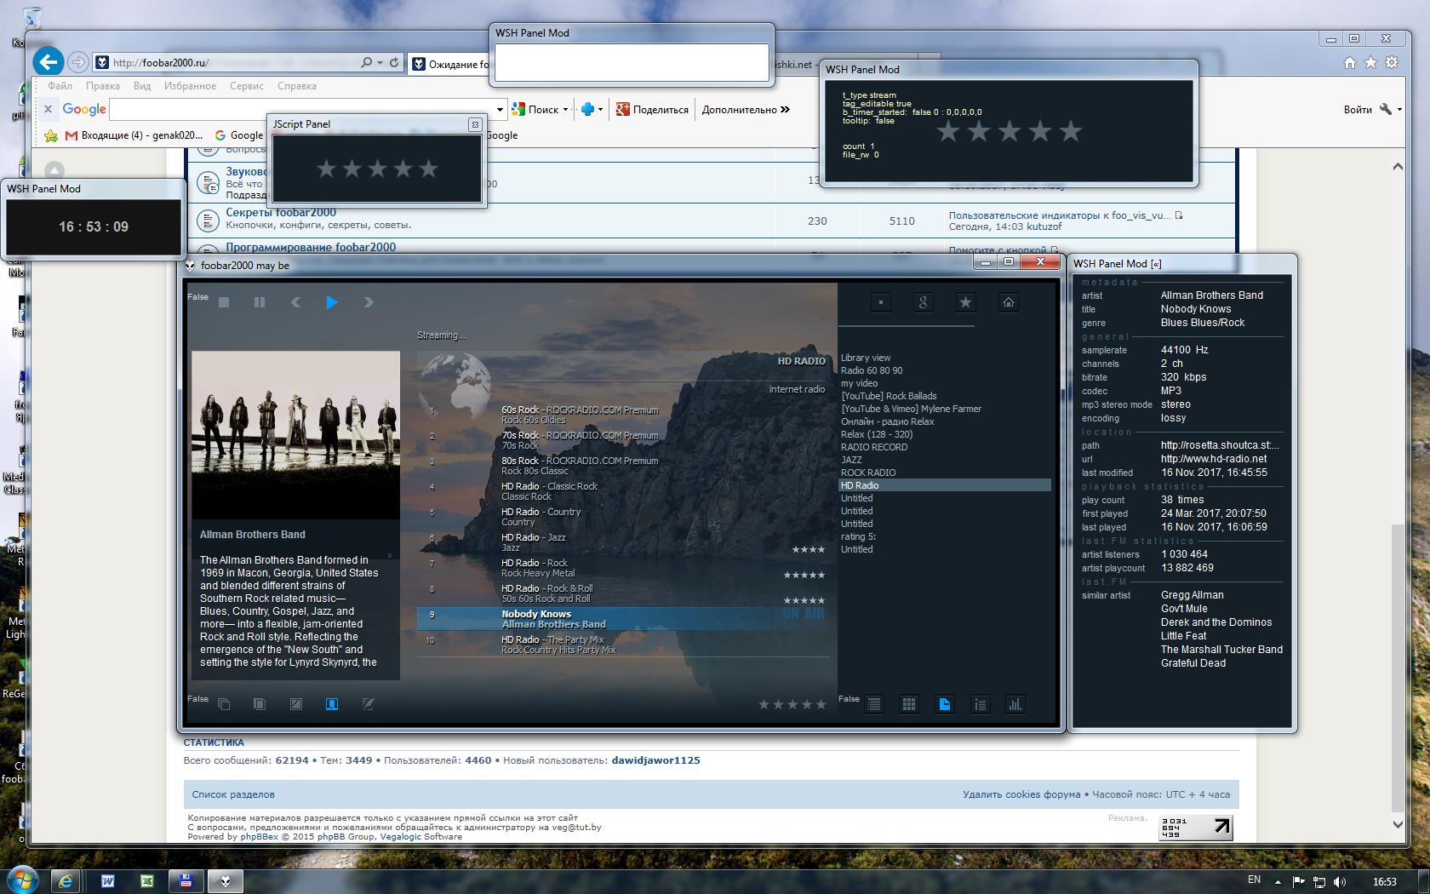Skip to the next track arrow
Screen dimensions: 1430x894
coord(369,302)
